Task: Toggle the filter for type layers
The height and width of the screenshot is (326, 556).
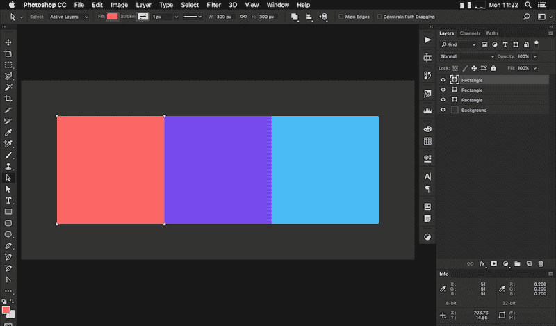Action: (505, 44)
